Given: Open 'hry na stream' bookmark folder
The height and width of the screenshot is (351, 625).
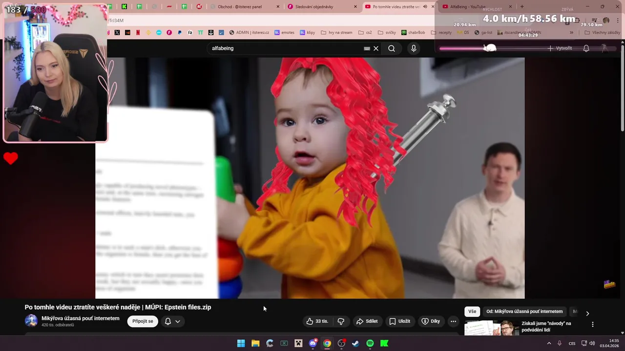Looking at the screenshot, I should point(336,33).
